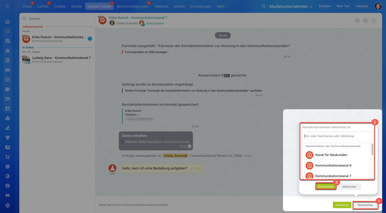Image resolution: width=386 pixels, height=213 pixels.
Task: Open the Benachrichtigungen tab
Action: tap(133, 6)
